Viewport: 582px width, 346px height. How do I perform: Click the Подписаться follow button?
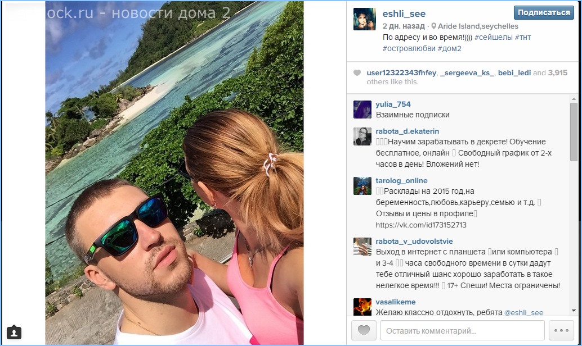(544, 12)
